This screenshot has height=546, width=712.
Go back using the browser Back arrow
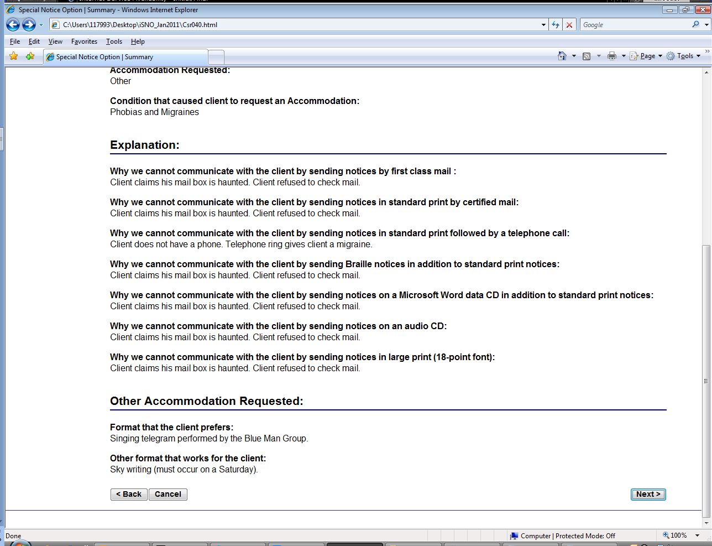click(x=13, y=24)
